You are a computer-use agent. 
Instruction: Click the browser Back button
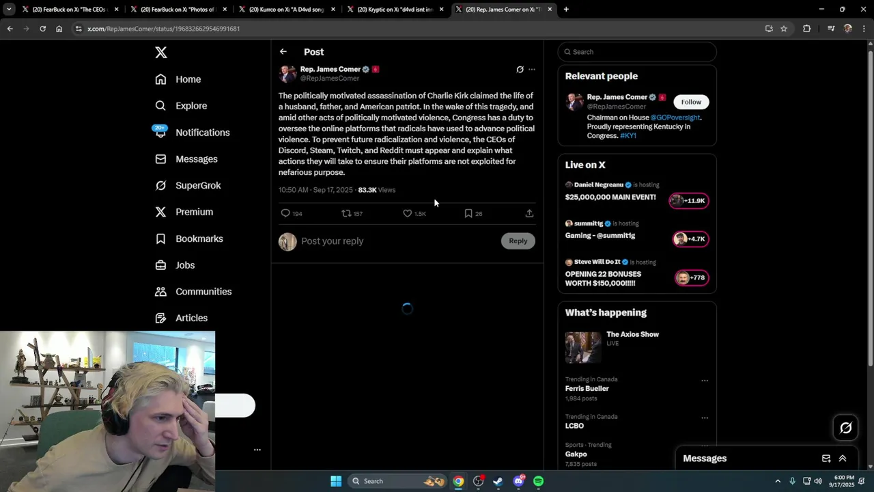[10, 29]
